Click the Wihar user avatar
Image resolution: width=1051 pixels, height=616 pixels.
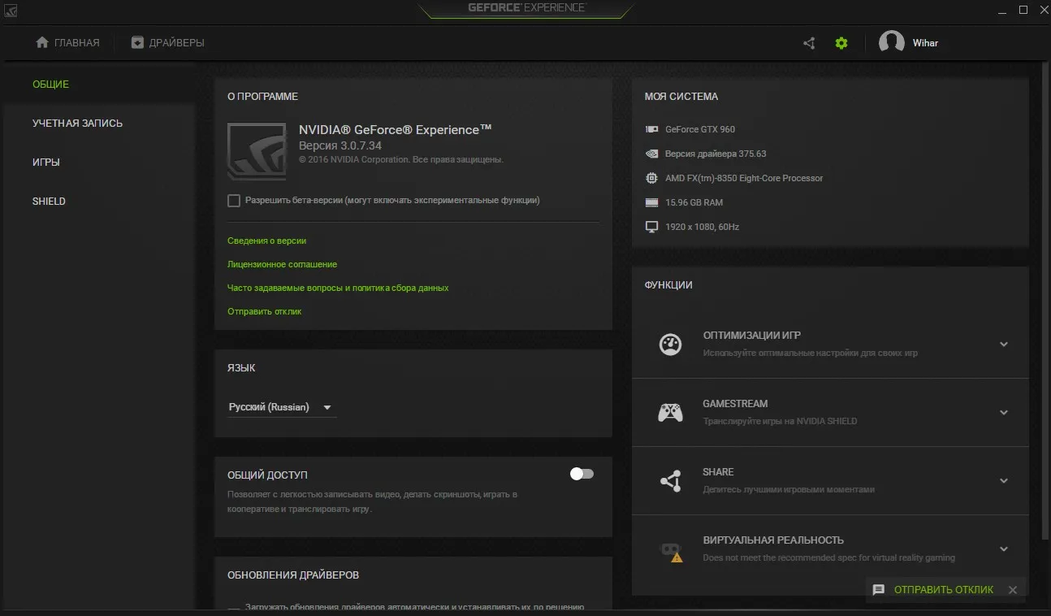pyautogui.click(x=891, y=43)
